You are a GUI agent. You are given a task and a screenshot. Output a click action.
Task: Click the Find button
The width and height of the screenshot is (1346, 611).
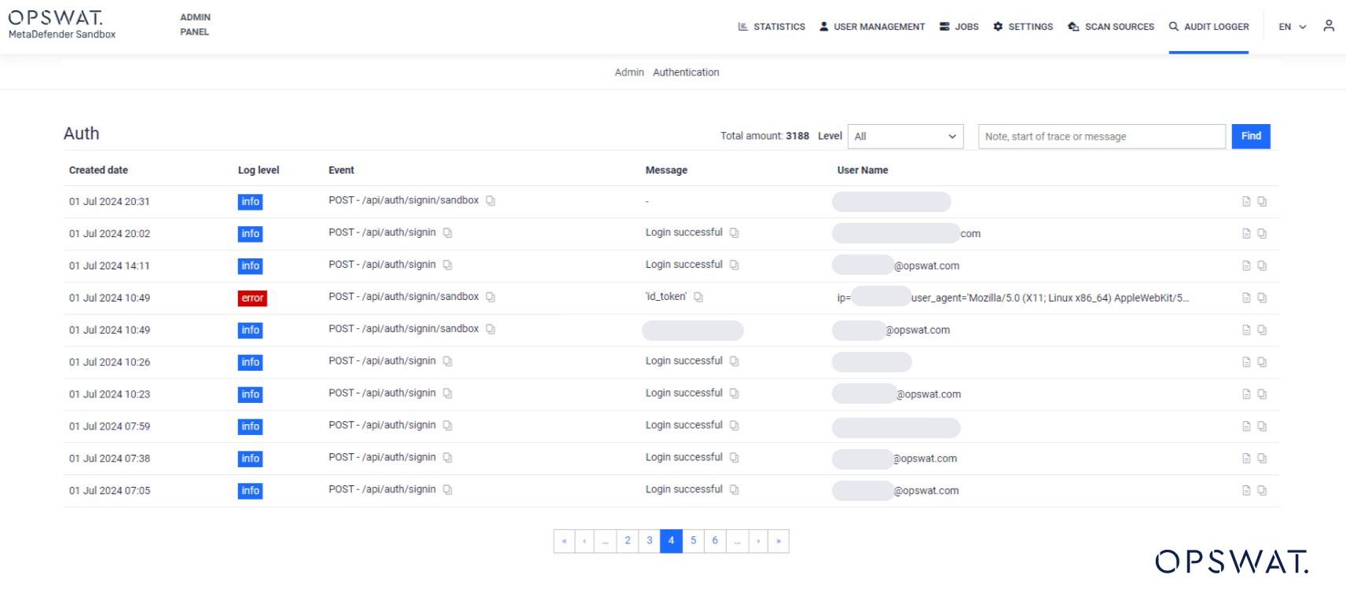[1251, 137]
